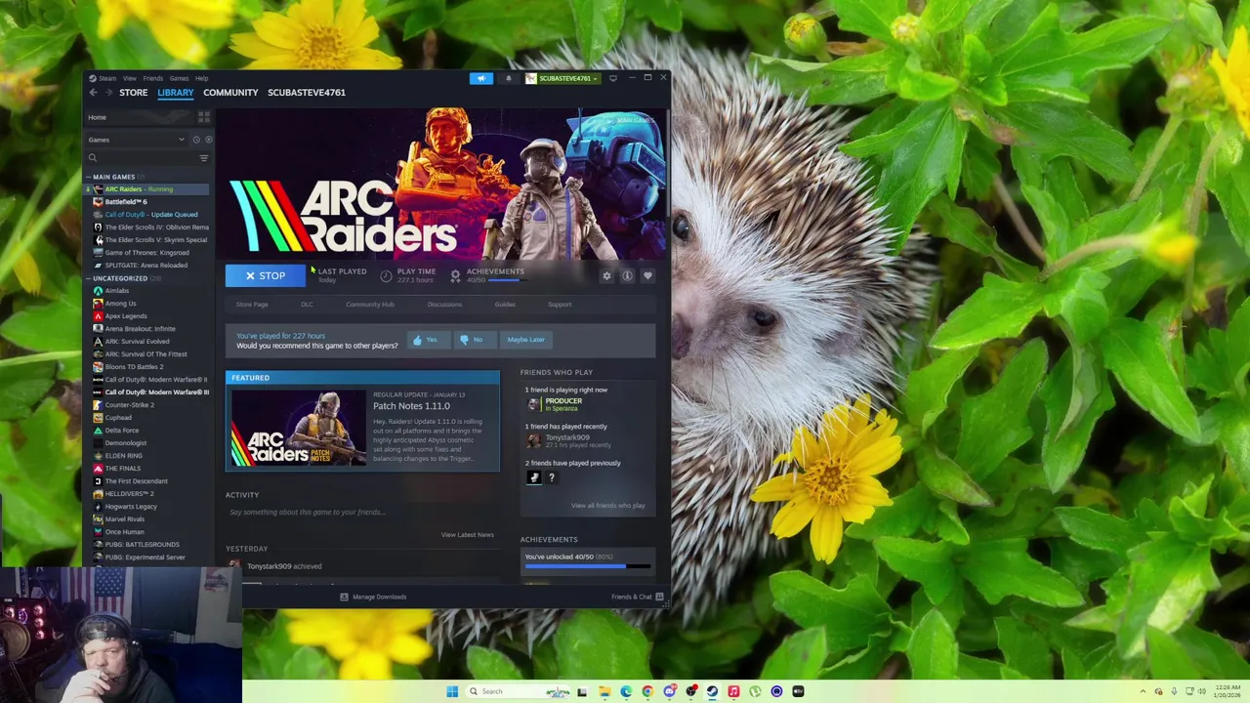Open the Help menu
Viewport: 1250px width, 703px height.
pyautogui.click(x=201, y=78)
